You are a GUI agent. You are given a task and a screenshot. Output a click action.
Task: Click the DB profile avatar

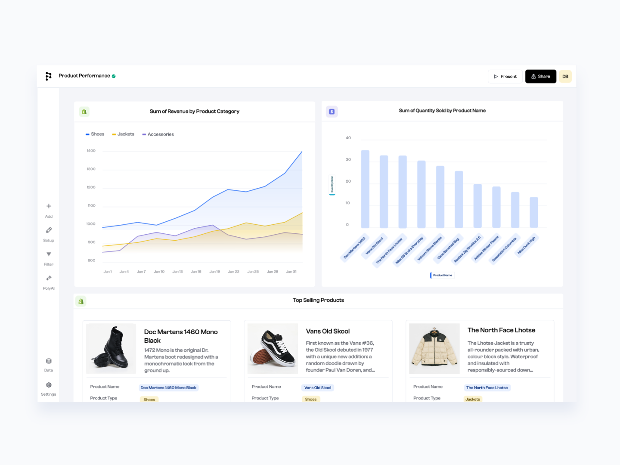565,76
